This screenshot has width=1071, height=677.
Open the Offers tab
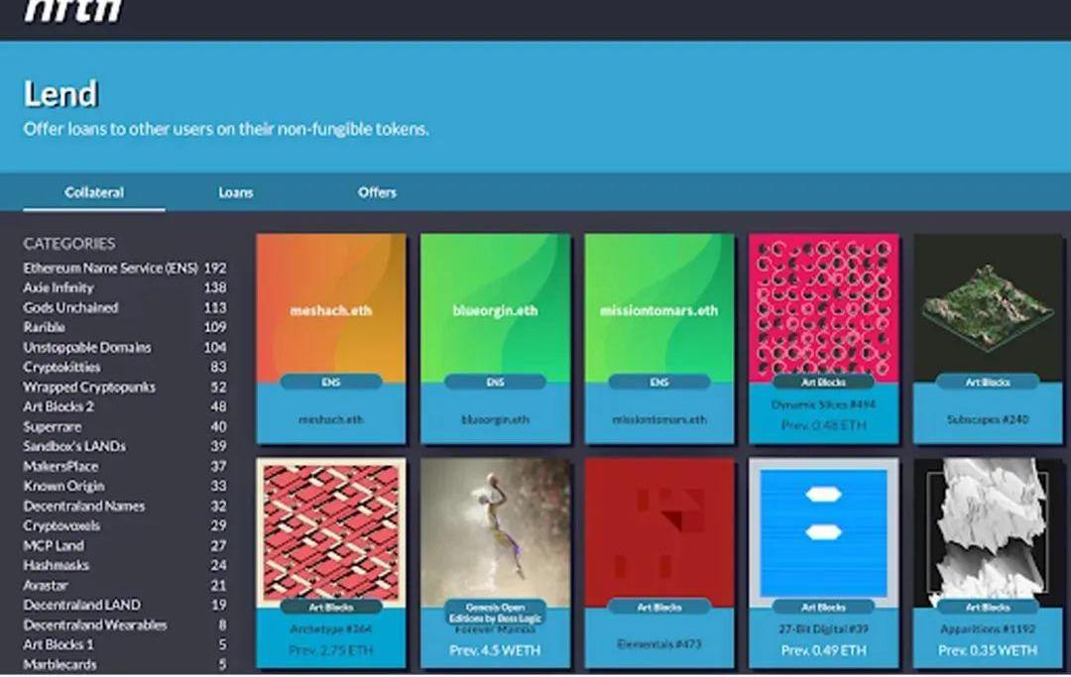[377, 192]
